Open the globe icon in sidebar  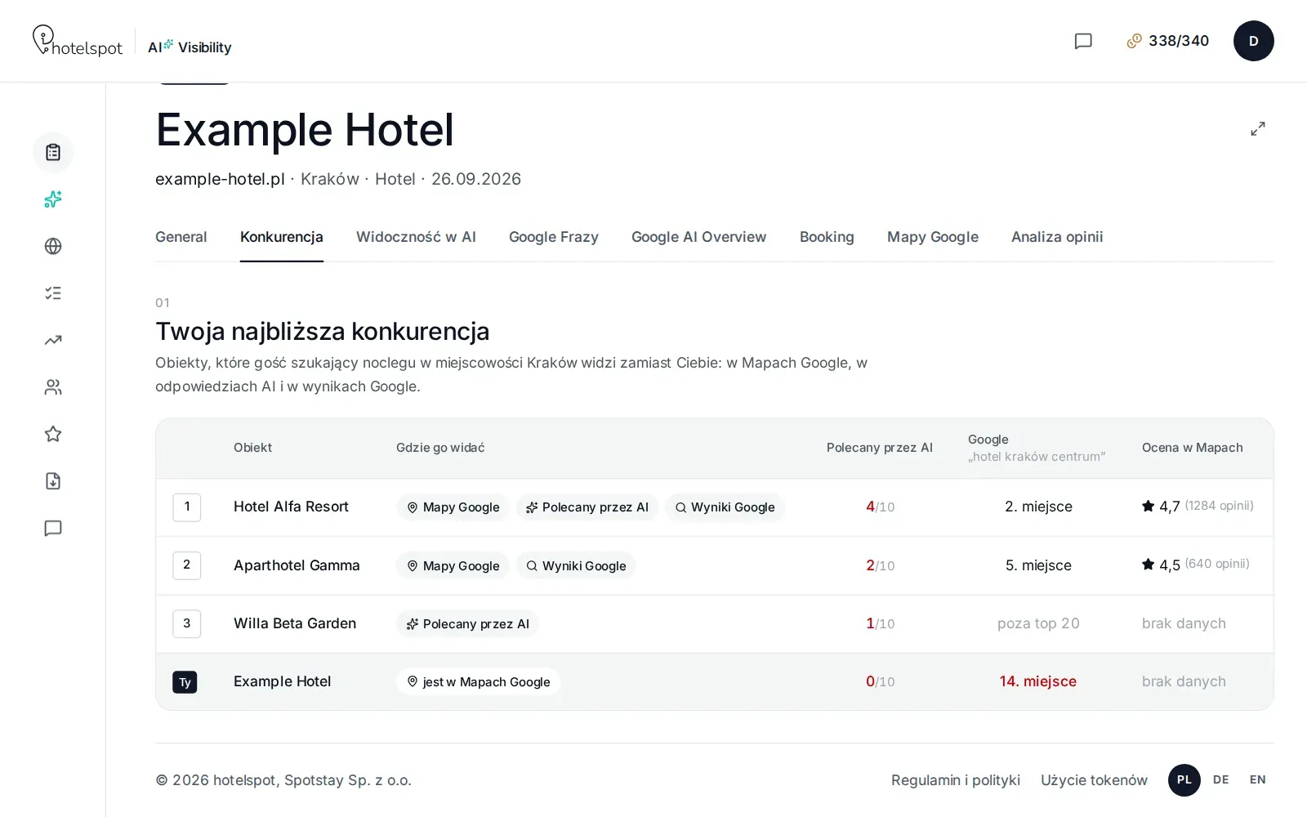click(53, 246)
